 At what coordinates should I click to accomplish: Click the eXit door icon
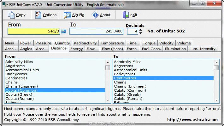click(126, 15)
